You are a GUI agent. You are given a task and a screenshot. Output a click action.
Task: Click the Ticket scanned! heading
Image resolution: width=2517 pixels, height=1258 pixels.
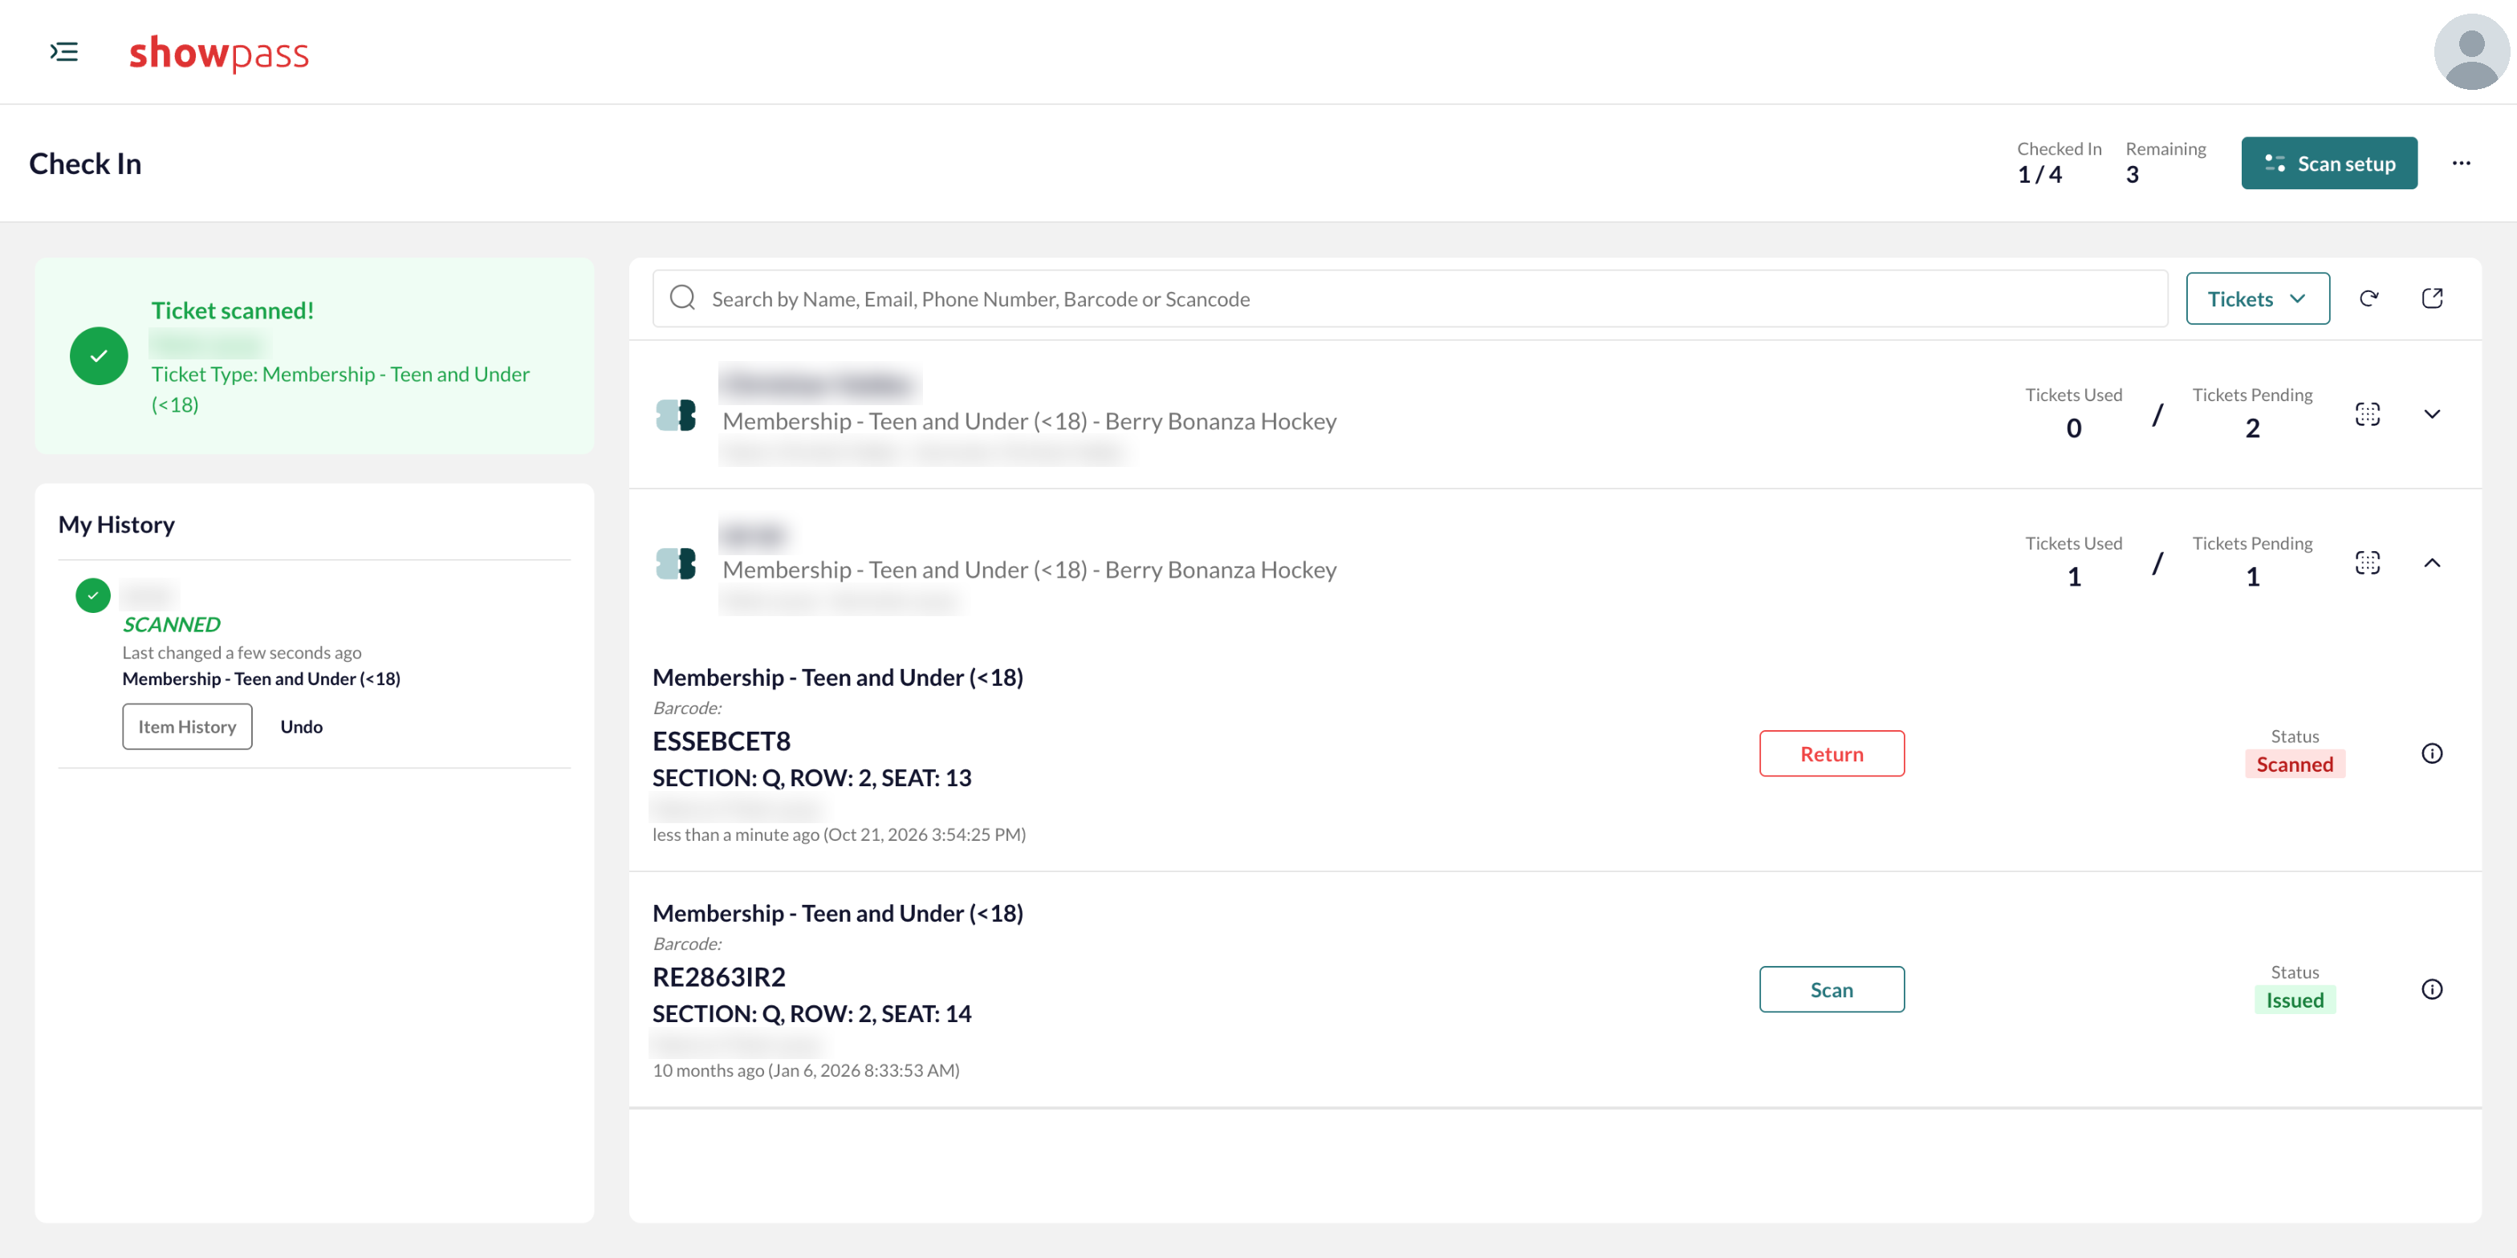point(233,310)
